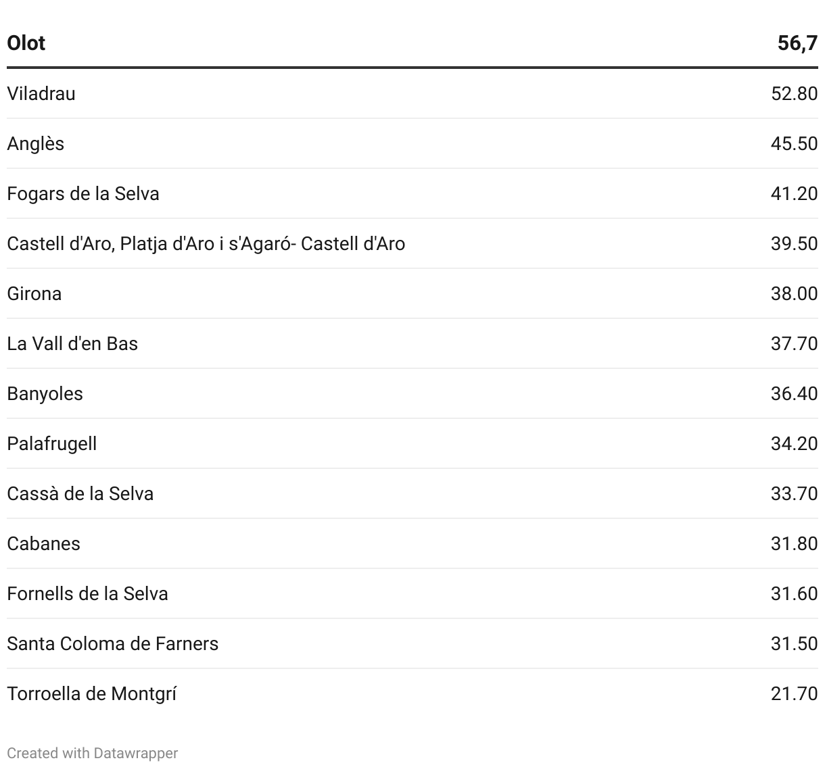Select the 38.00 value for Girona
Viewport: 825px width, 769px height.
tap(794, 293)
